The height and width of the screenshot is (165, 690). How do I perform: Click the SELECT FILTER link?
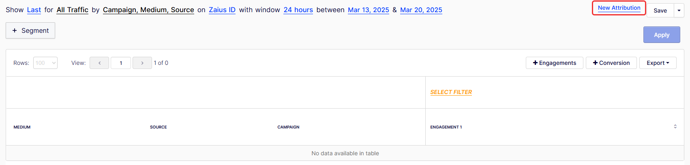[x=451, y=92]
